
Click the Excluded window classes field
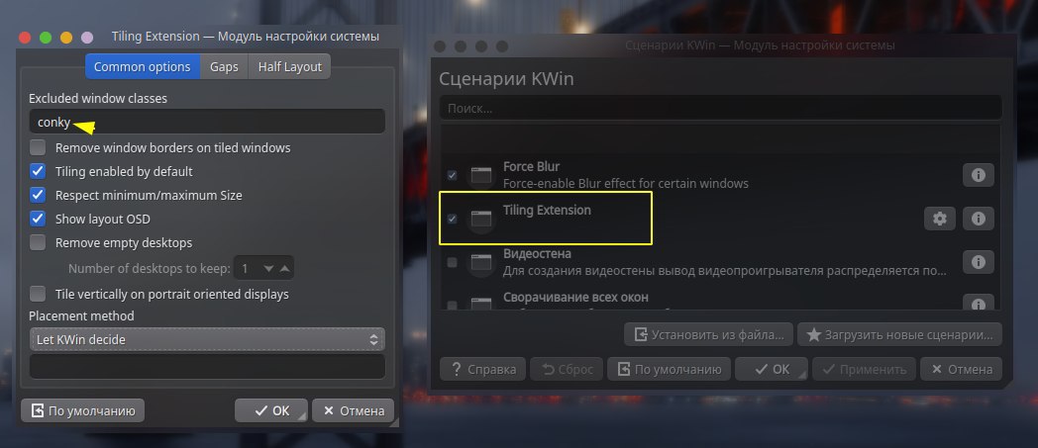[x=207, y=122]
